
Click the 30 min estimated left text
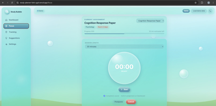pyautogui.click(x=157, y=31)
